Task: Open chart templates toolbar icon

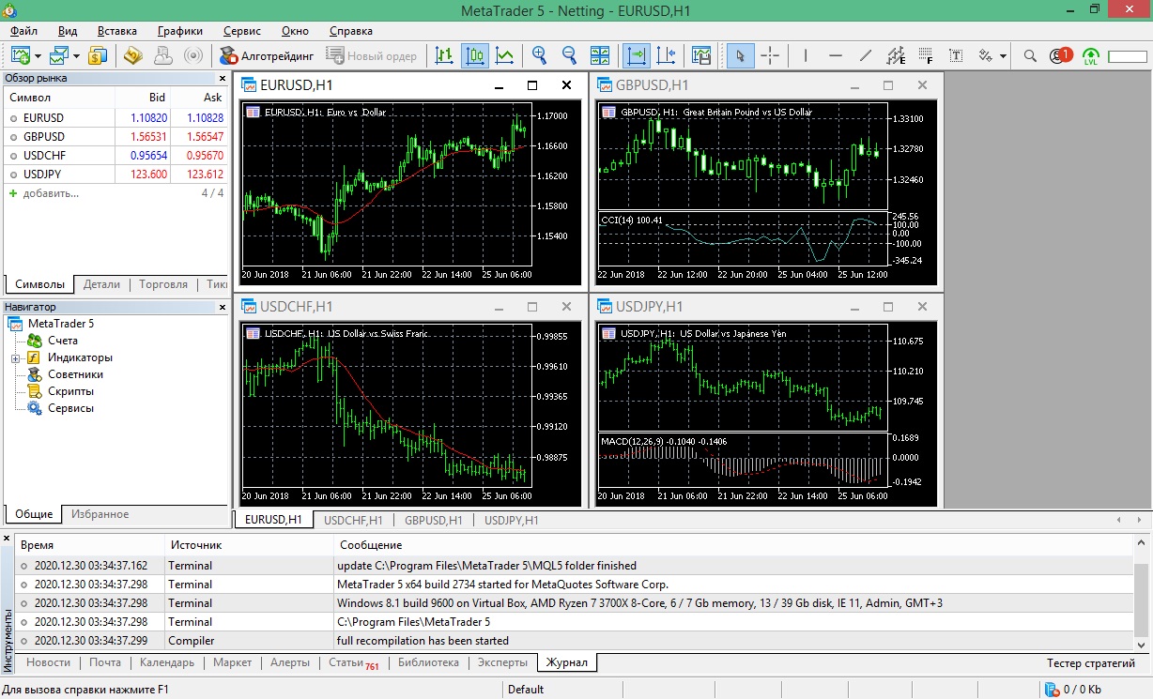Action: click(x=700, y=55)
